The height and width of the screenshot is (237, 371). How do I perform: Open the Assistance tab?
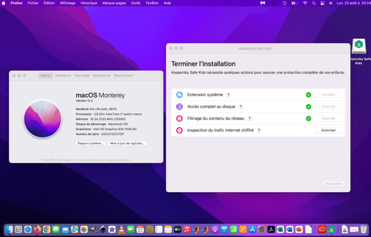(102, 76)
